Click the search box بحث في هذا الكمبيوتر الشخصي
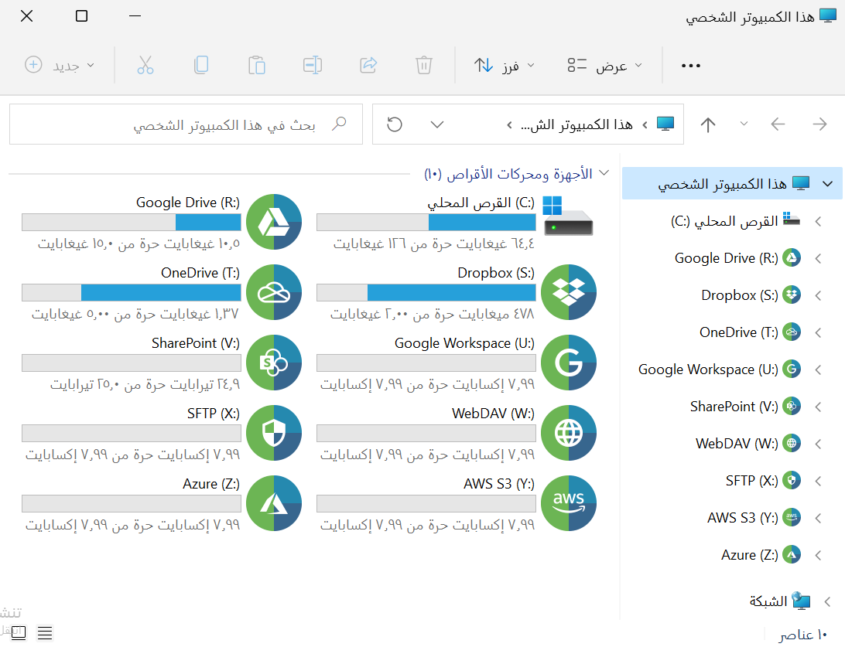 pyautogui.click(x=186, y=124)
